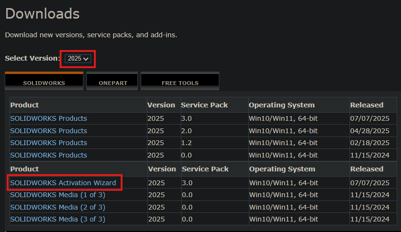This screenshot has width=401, height=232.
Task: Click Activation Wizard's Win10/Win11 operating system cell
Action: tap(284, 183)
